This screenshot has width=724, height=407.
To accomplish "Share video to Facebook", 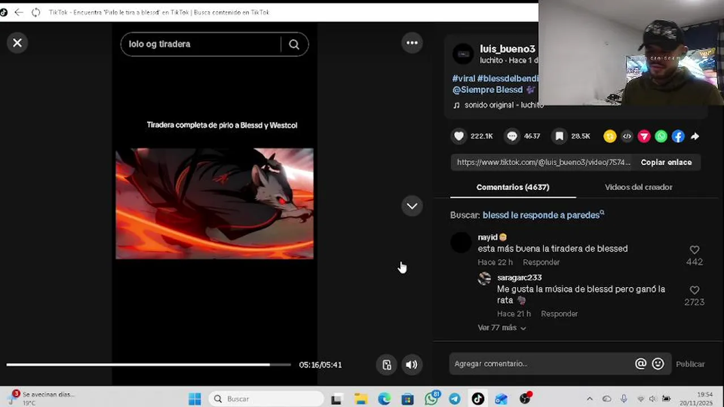I will tap(678, 136).
